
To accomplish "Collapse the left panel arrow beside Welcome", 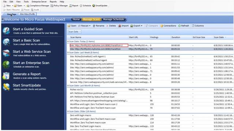I will pos(3,19).
